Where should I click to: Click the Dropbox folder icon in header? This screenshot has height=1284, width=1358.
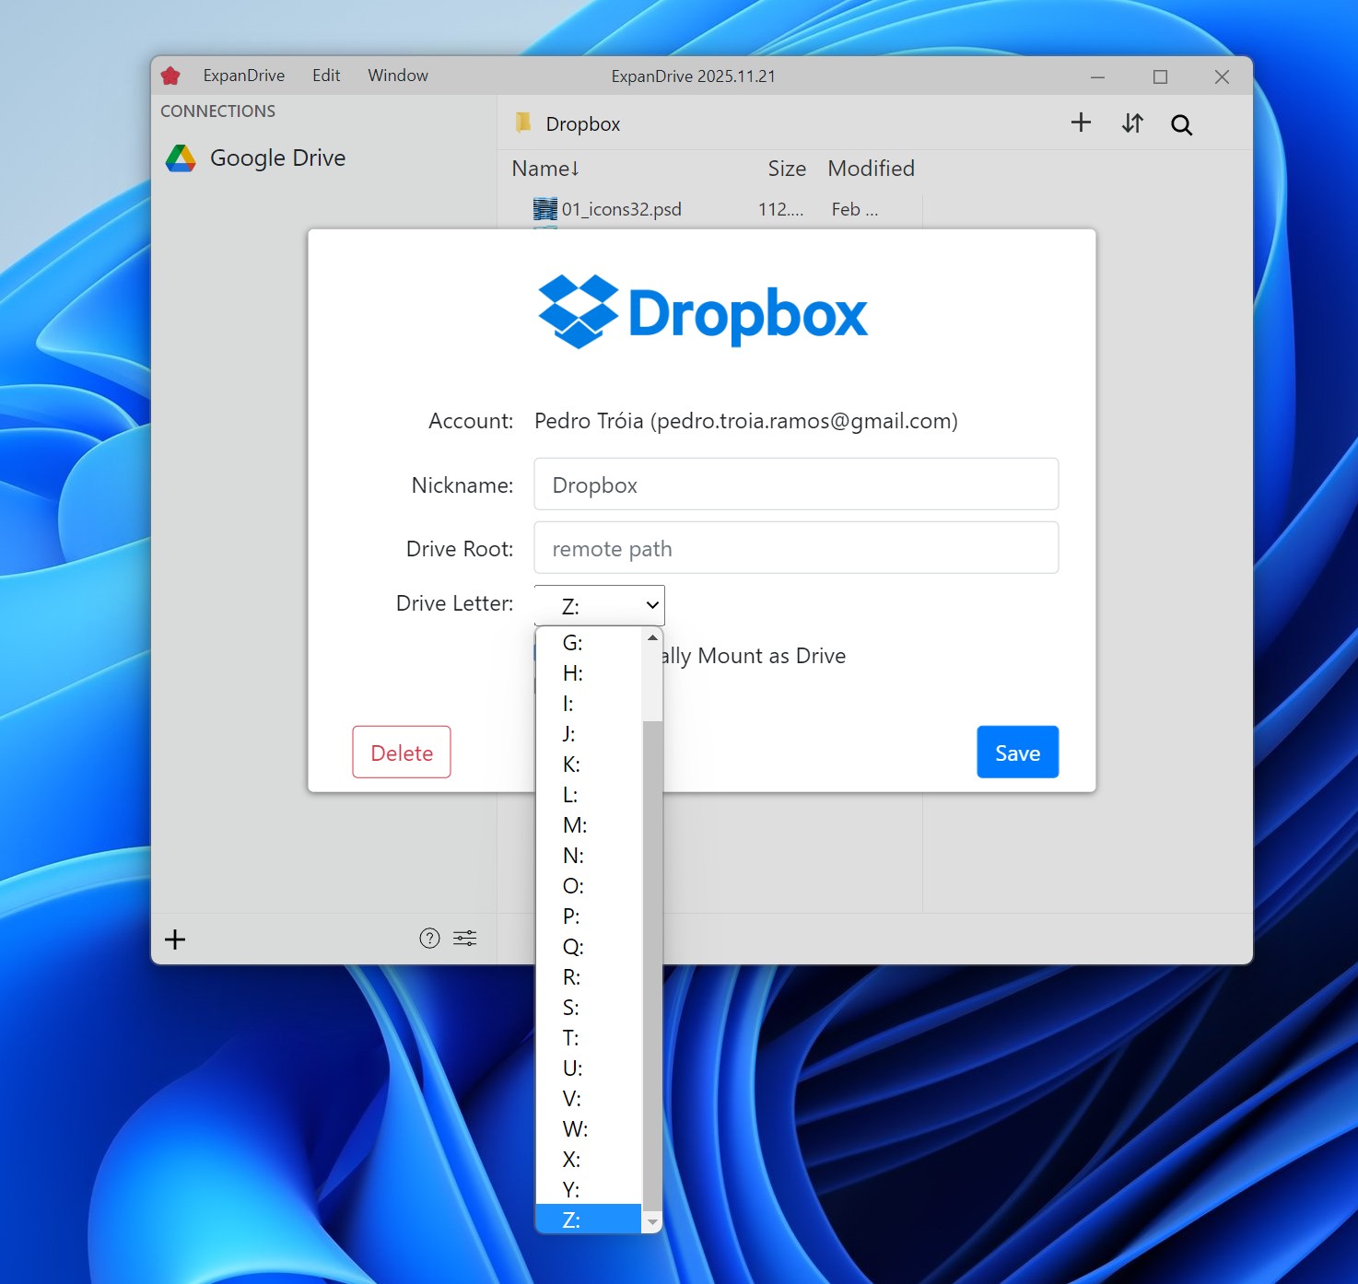523,123
